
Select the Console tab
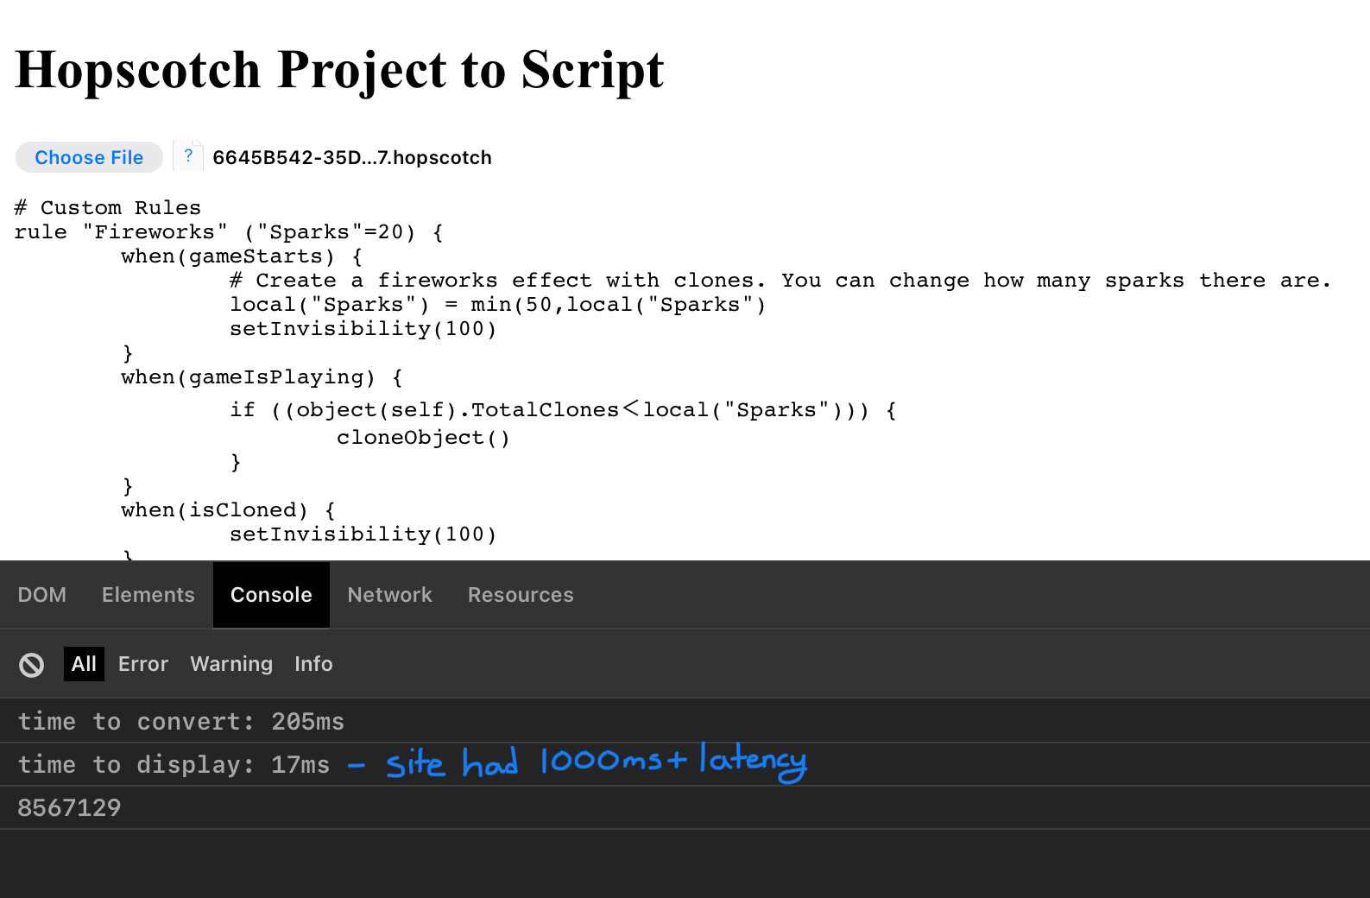coord(271,595)
